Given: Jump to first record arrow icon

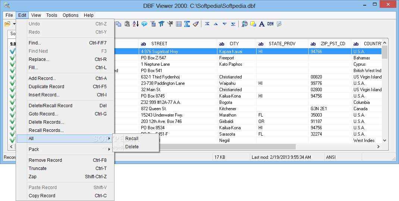Looking at the screenshot, I should pyautogui.click(x=207, y=24).
